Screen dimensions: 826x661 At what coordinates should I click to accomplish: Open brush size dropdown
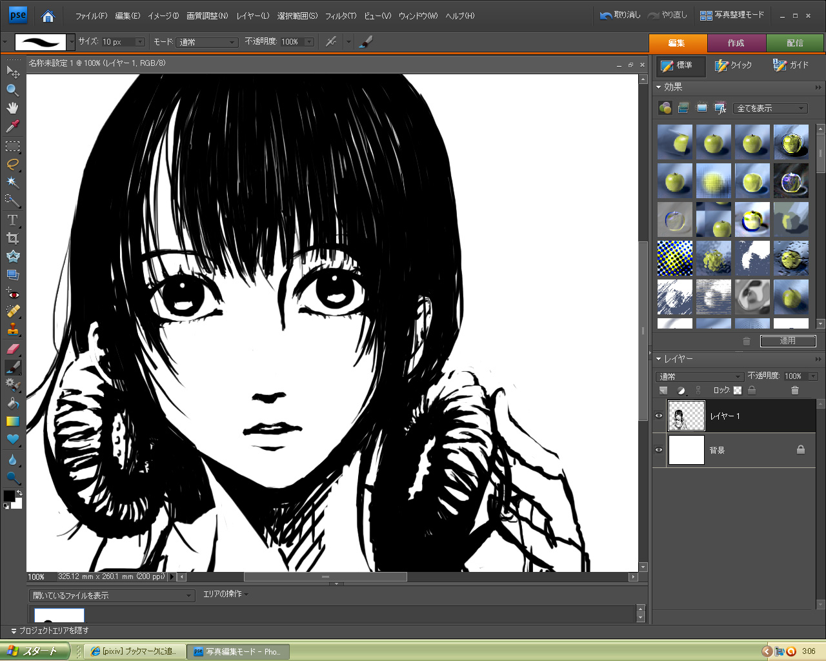pos(139,42)
